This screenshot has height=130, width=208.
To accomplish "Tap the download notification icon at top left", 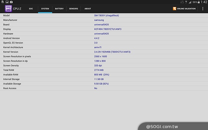I will click(2, 2).
